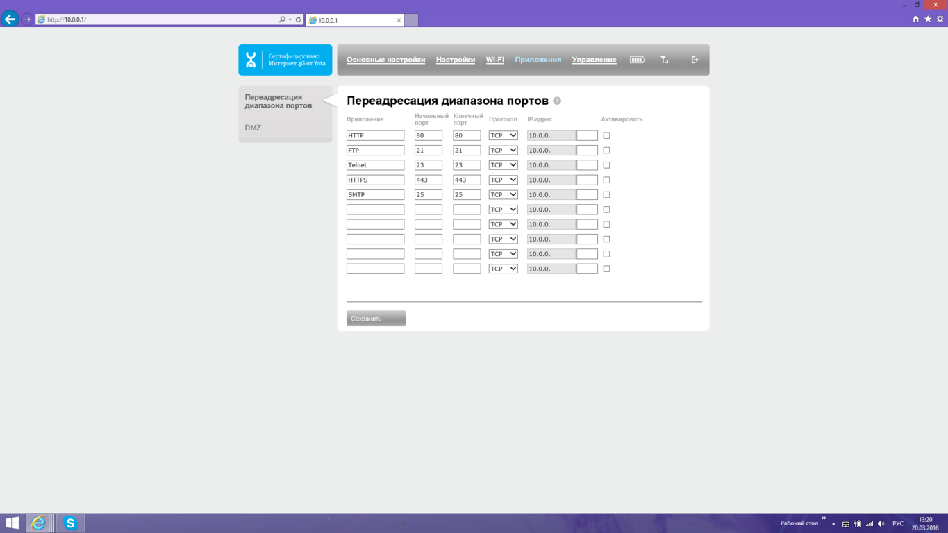948x533 pixels.
Task: Open protocol dropdown for SMTP row
Action: pos(503,194)
